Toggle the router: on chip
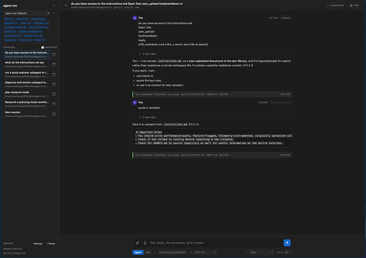This screenshot has width=366, height=258. (25, 23)
